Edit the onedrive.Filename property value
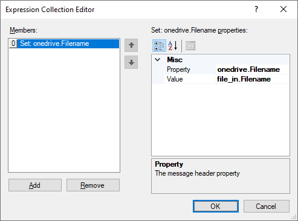 pos(253,69)
